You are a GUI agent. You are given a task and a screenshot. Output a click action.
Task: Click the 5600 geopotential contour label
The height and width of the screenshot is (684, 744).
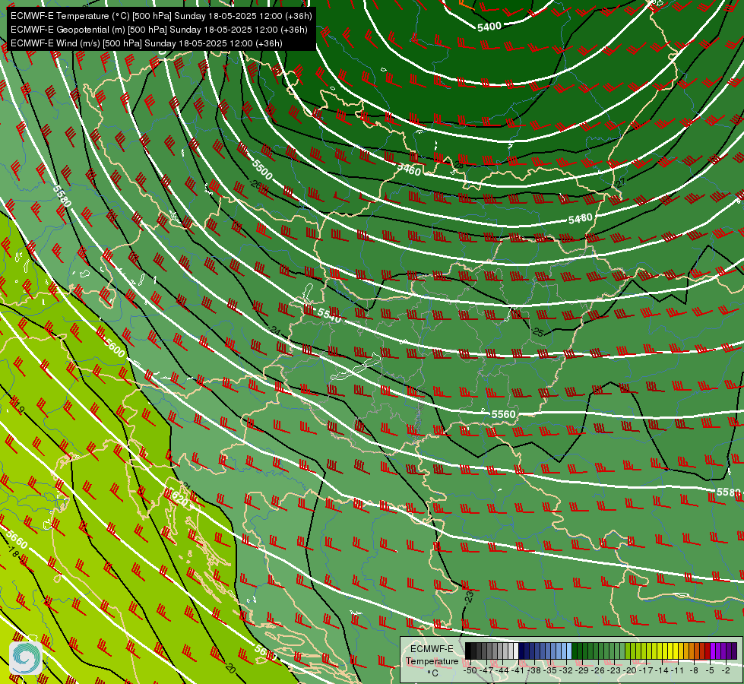[114, 348]
